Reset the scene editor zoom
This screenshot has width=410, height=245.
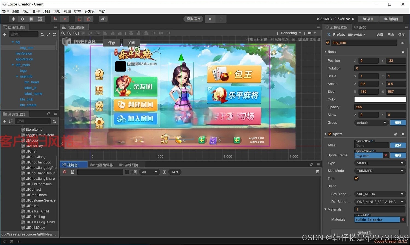pos(75,33)
